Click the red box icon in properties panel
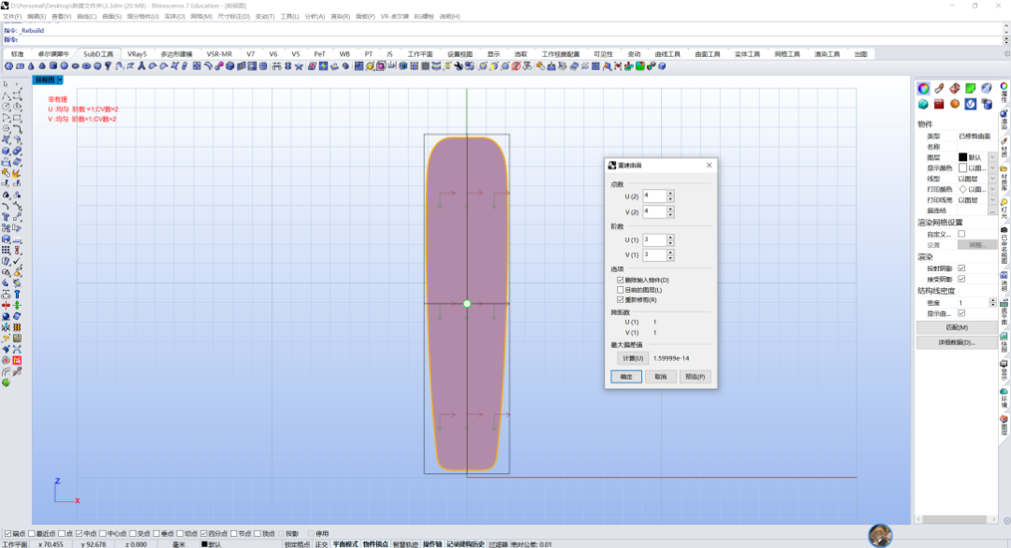1011x548 pixels. tap(939, 105)
